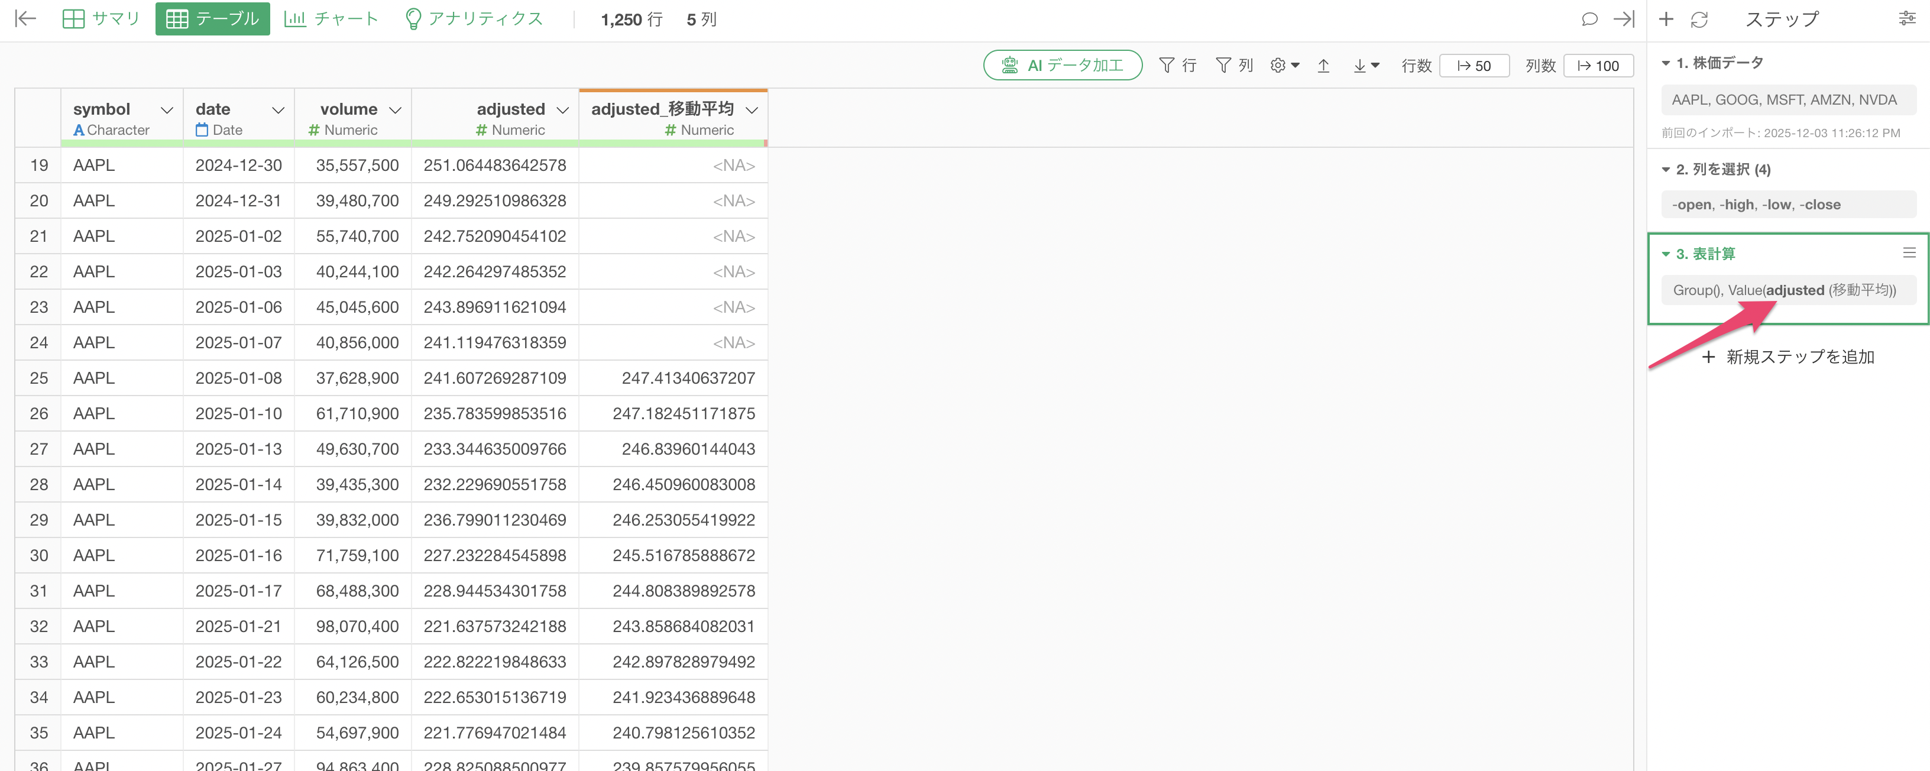Switch to the サマリ tab
The height and width of the screenshot is (771, 1930).
click(x=101, y=19)
